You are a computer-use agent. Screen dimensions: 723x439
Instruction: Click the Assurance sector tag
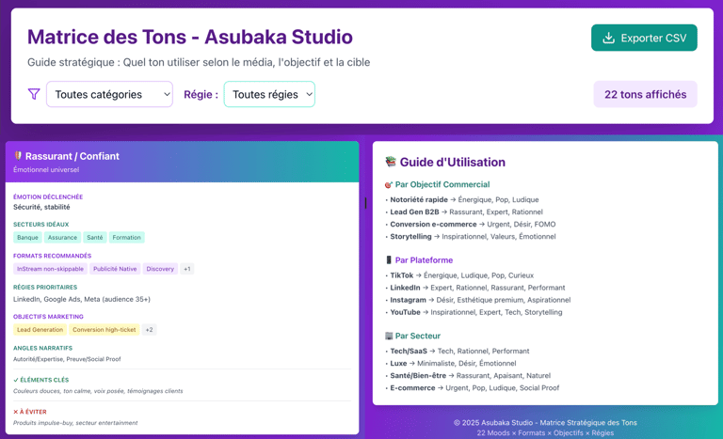click(63, 238)
